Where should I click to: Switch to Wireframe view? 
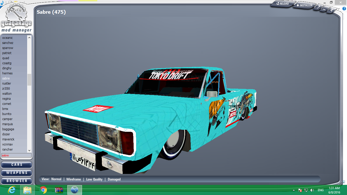click(73, 179)
